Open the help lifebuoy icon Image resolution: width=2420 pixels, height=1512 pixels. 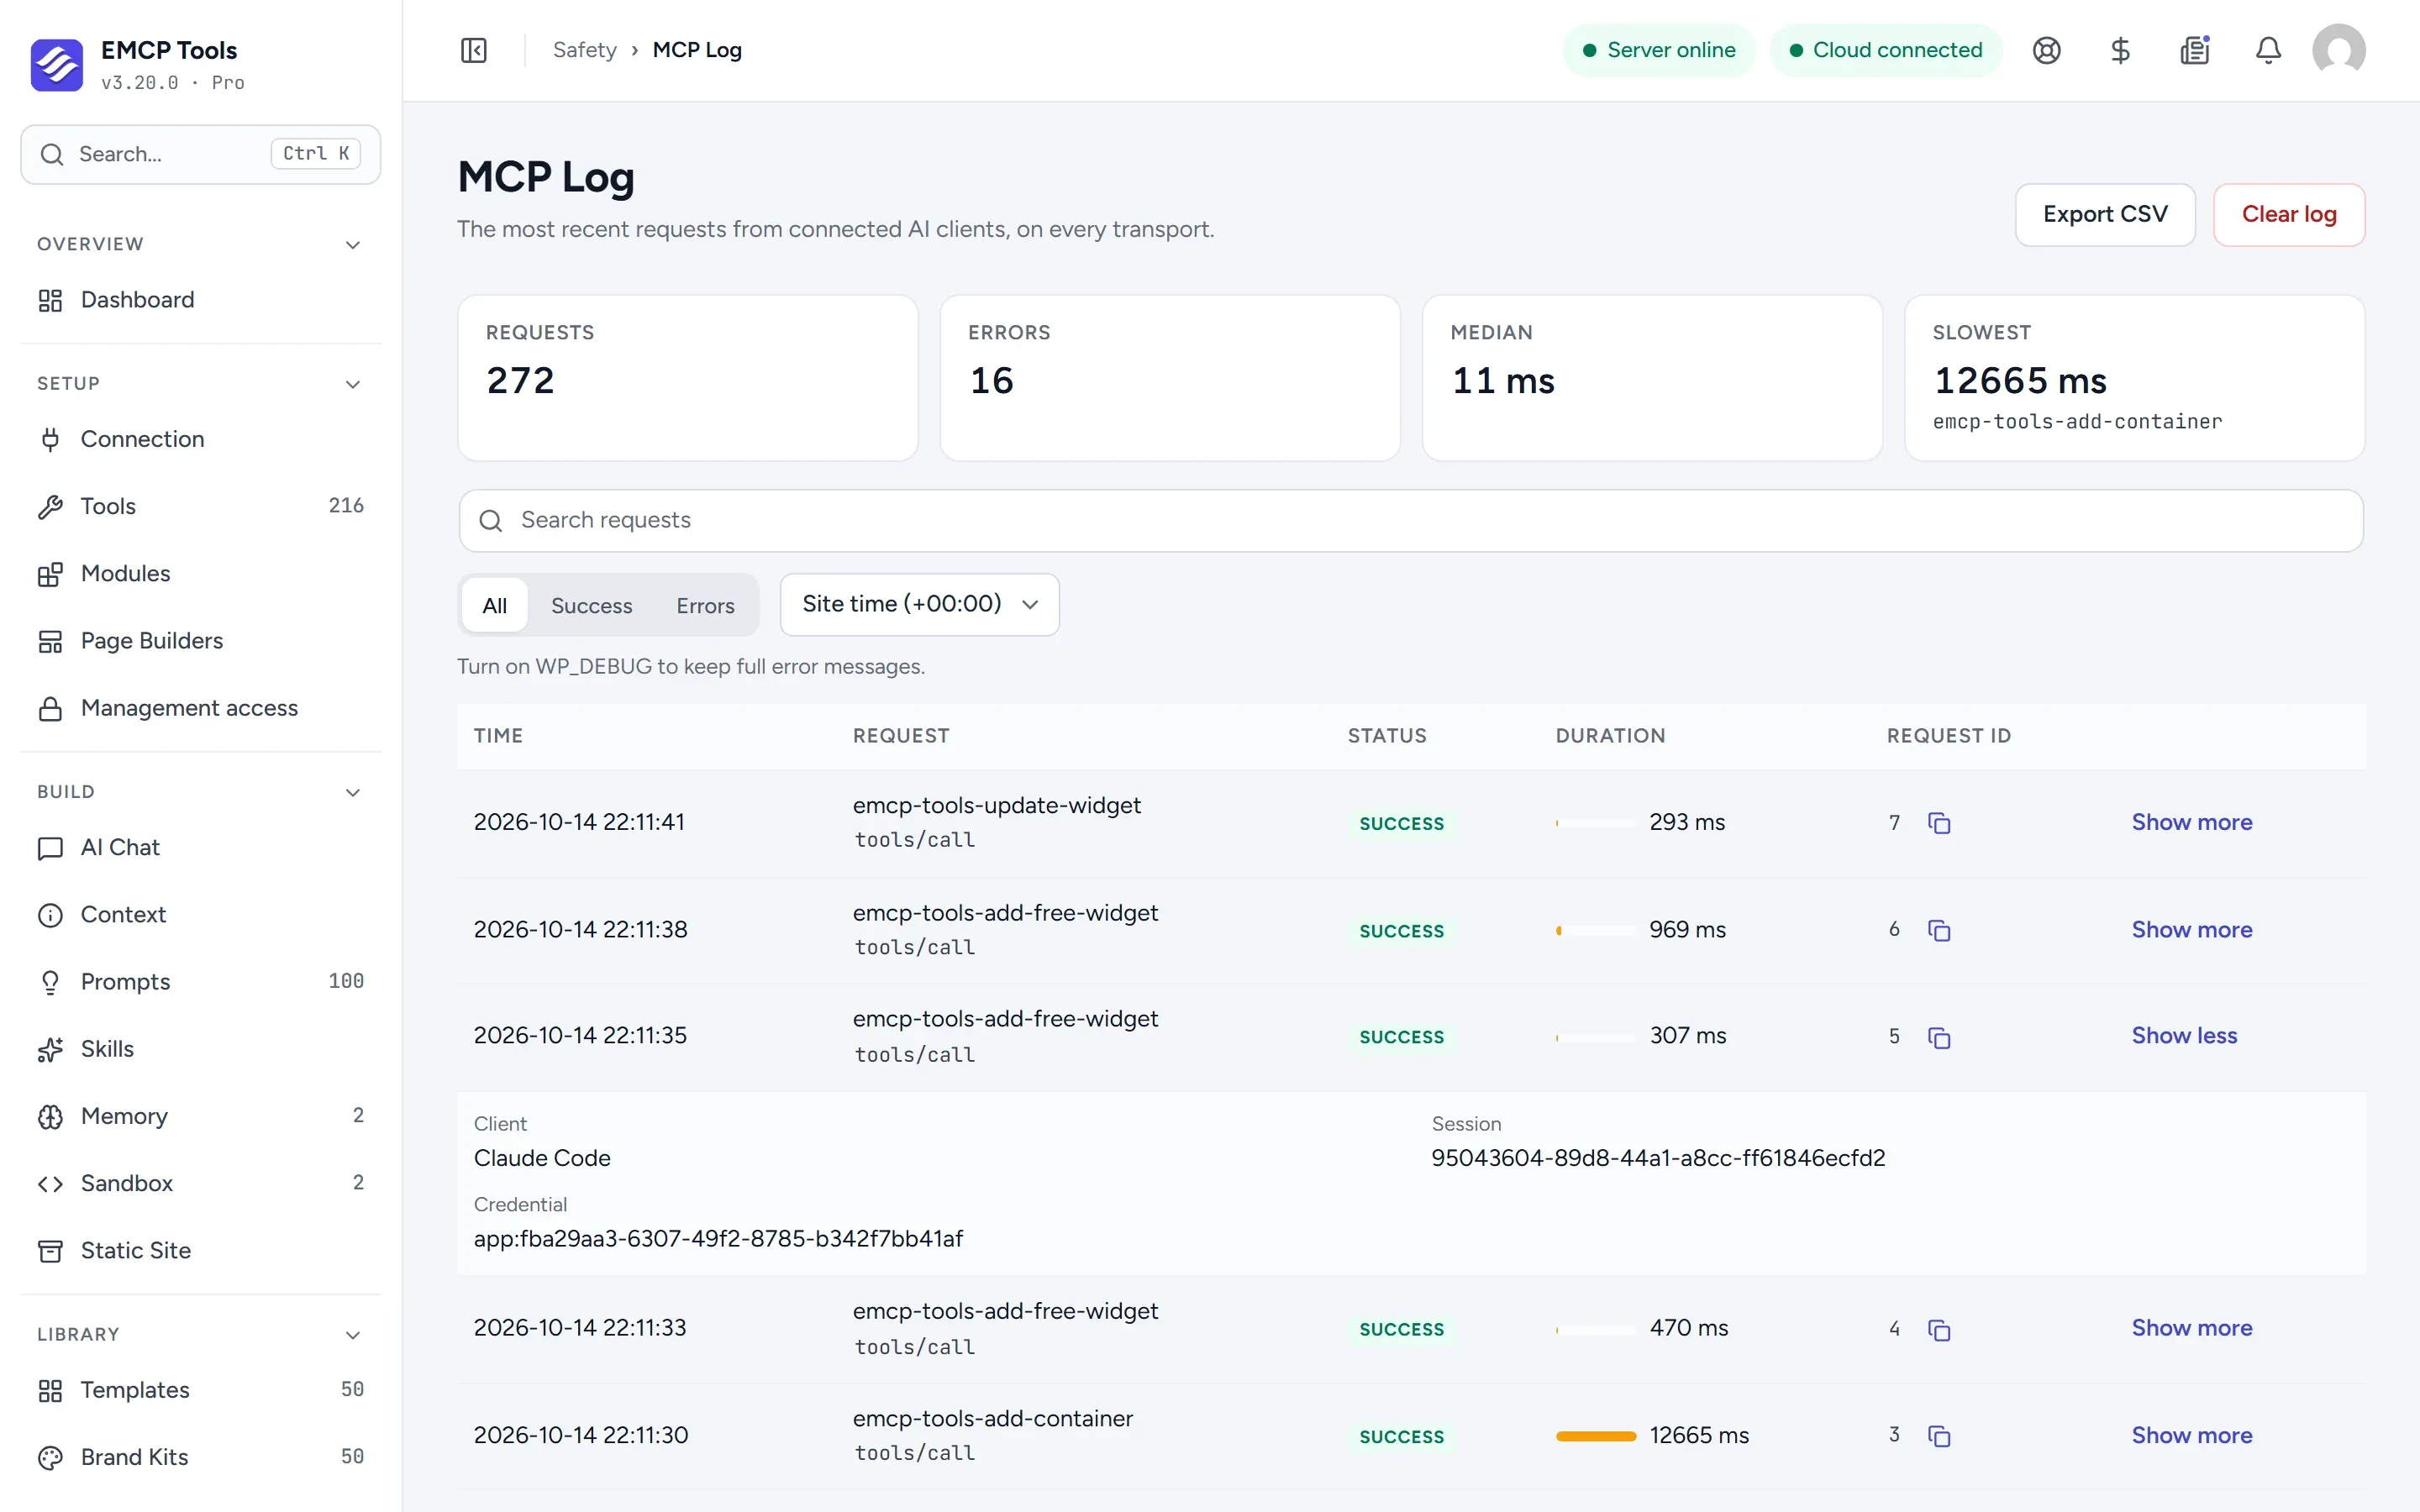pyautogui.click(x=2047, y=50)
